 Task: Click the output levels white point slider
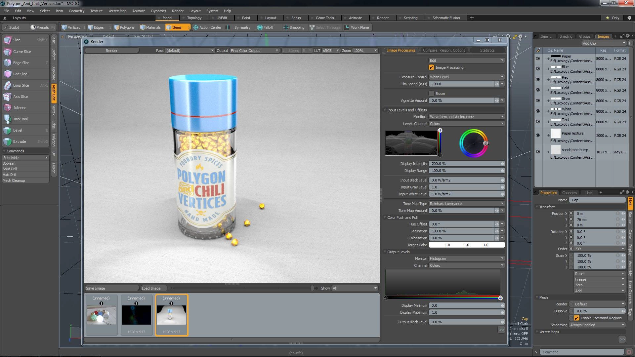pos(500,298)
